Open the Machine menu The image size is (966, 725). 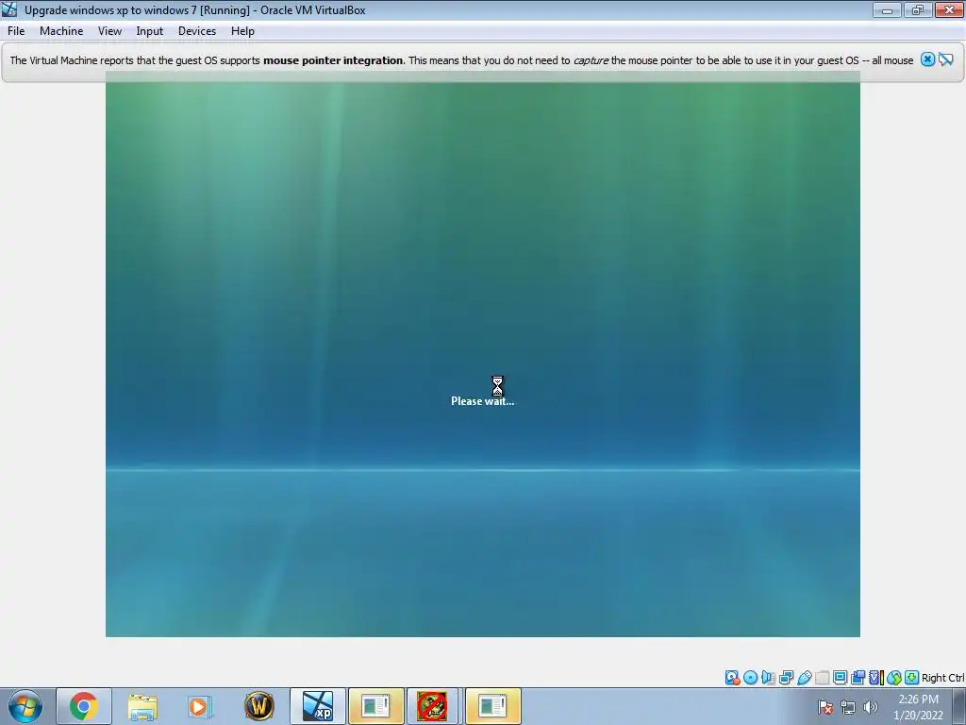tap(61, 31)
